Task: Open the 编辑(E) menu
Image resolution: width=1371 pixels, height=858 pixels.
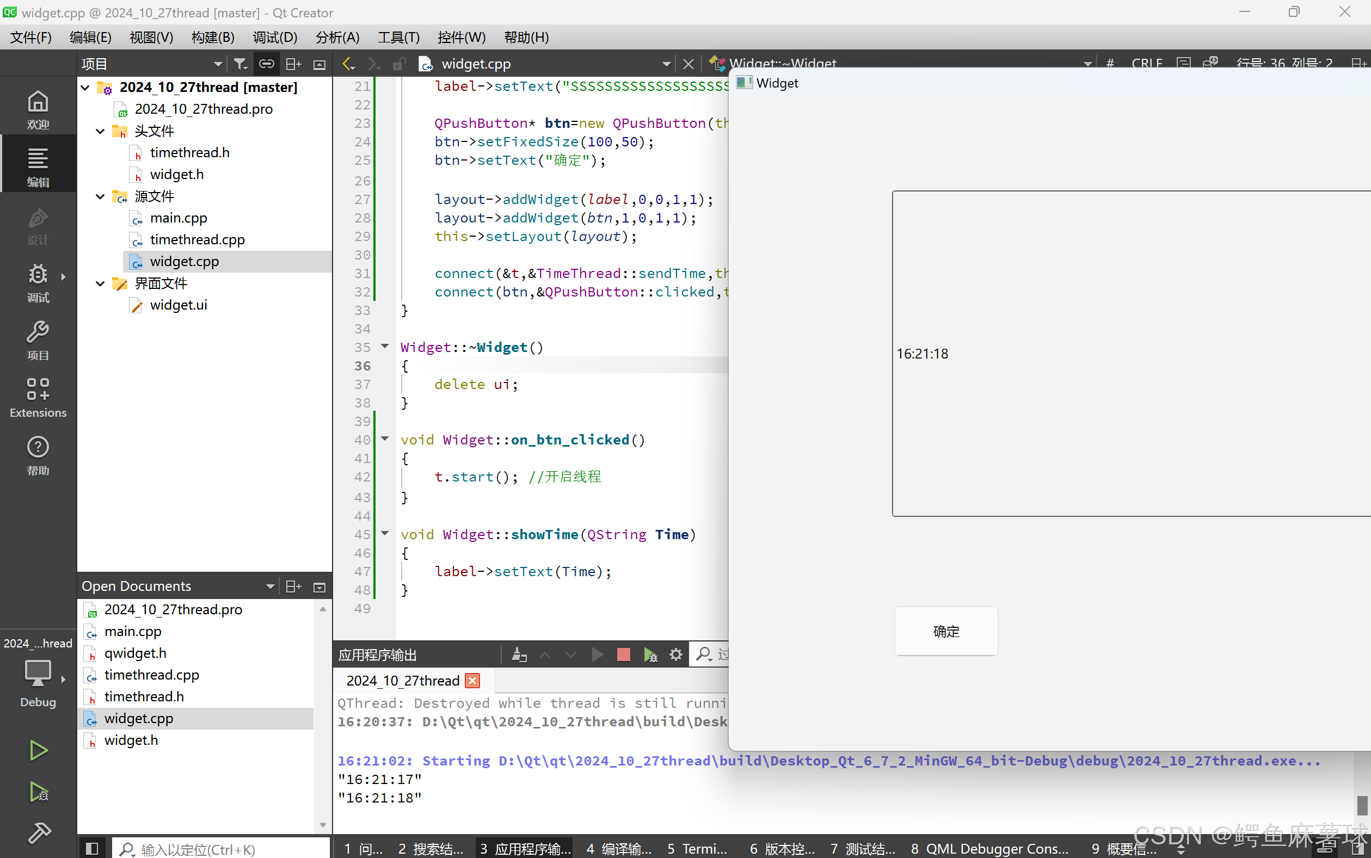Action: [91, 38]
